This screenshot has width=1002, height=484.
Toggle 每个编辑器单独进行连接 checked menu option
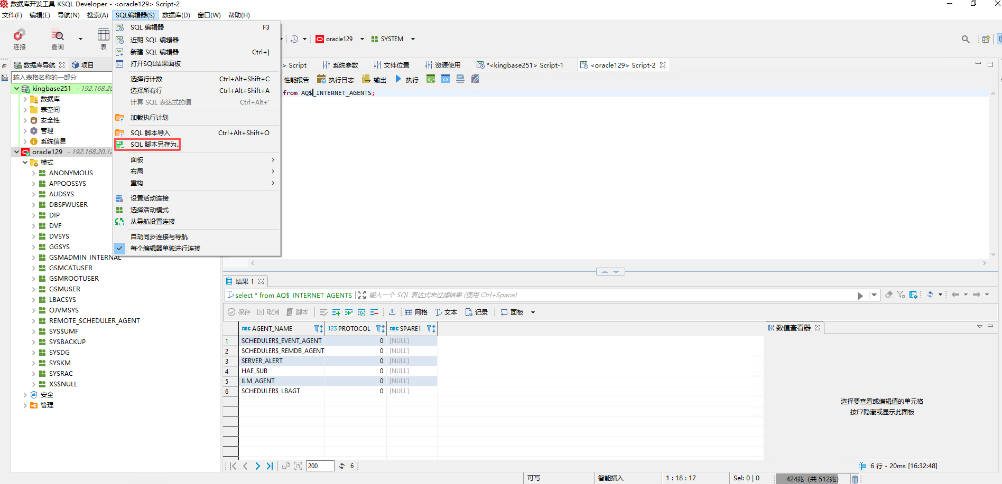point(165,248)
